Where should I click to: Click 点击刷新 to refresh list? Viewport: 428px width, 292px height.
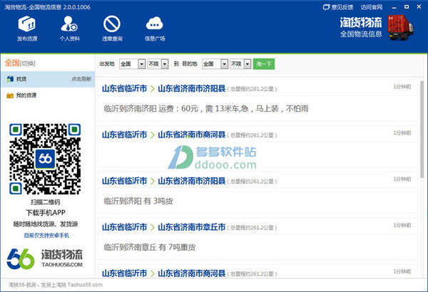81,79
